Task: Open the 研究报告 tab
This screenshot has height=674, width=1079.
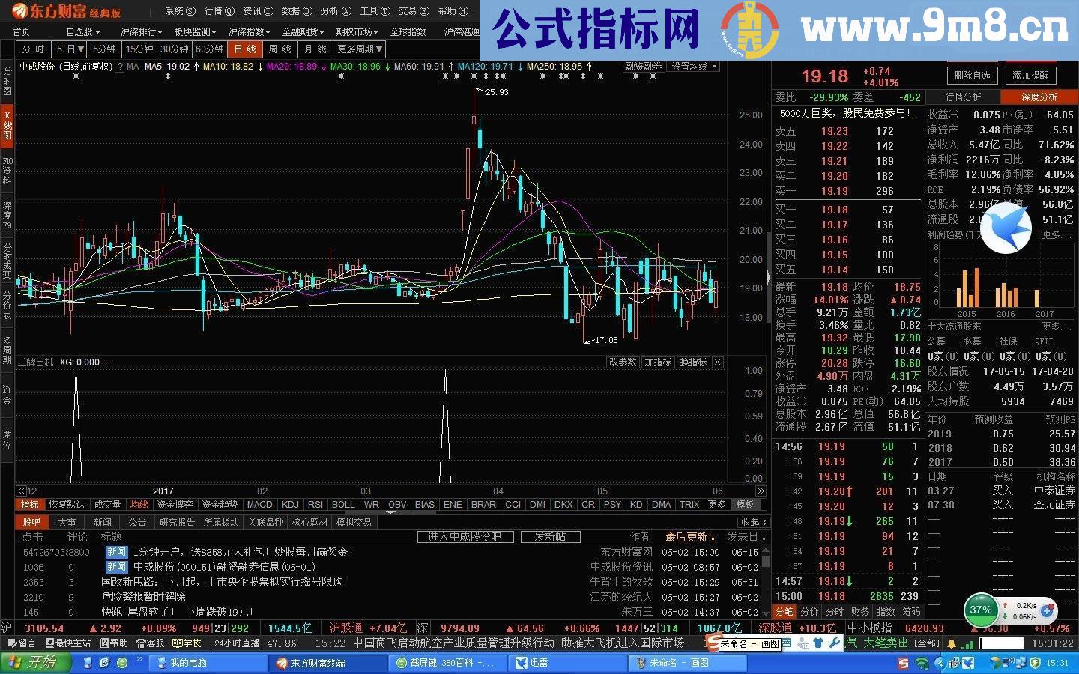Action: point(177,522)
